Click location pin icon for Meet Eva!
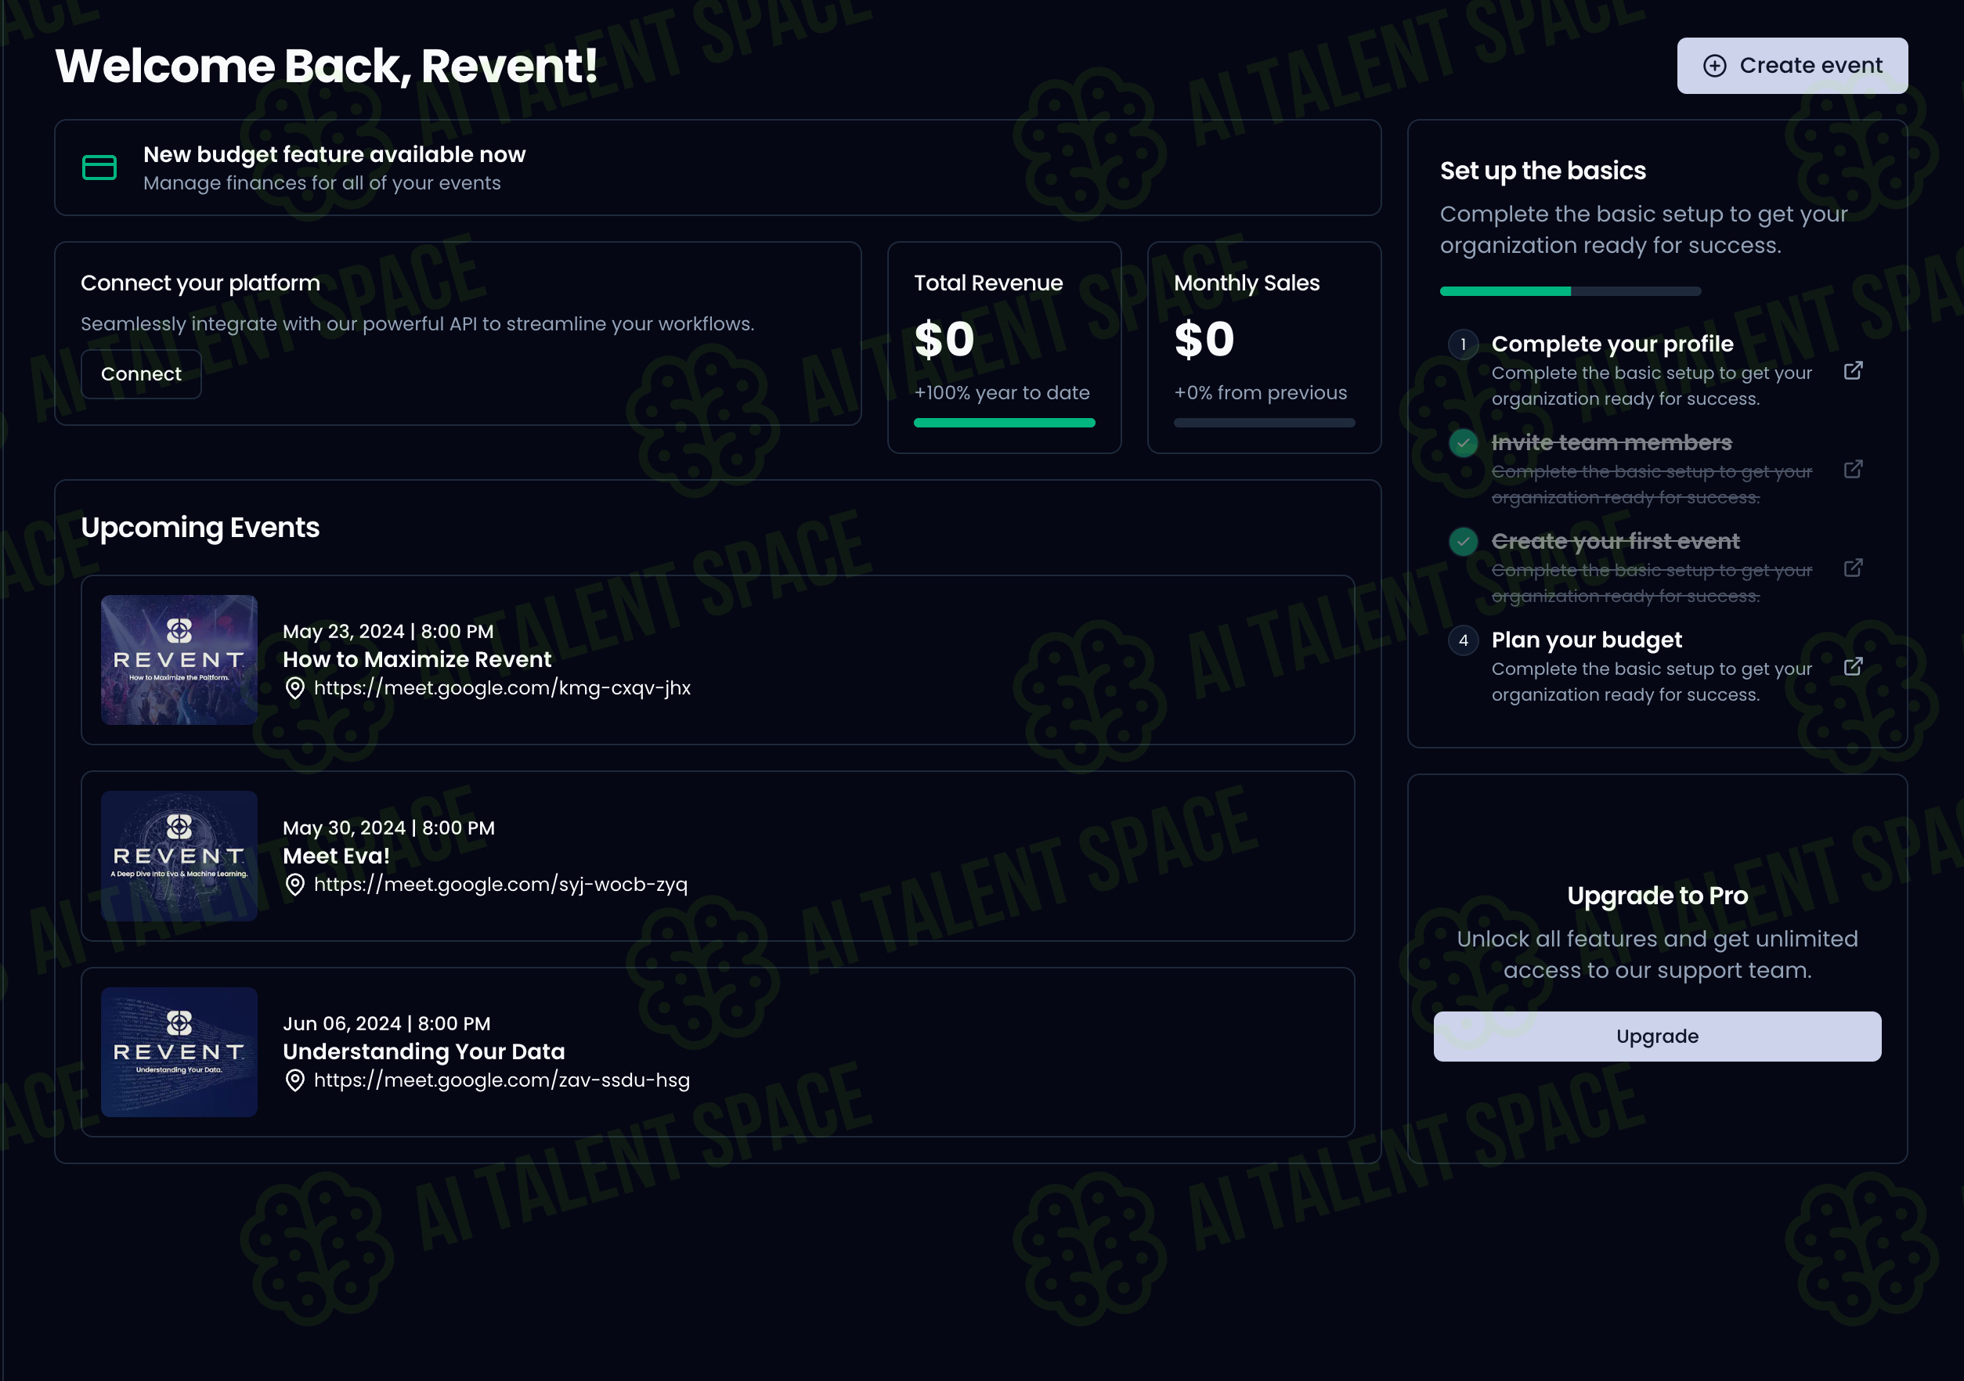The image size is (1964, 1381). pyautogui.click(x=294, y=885)
